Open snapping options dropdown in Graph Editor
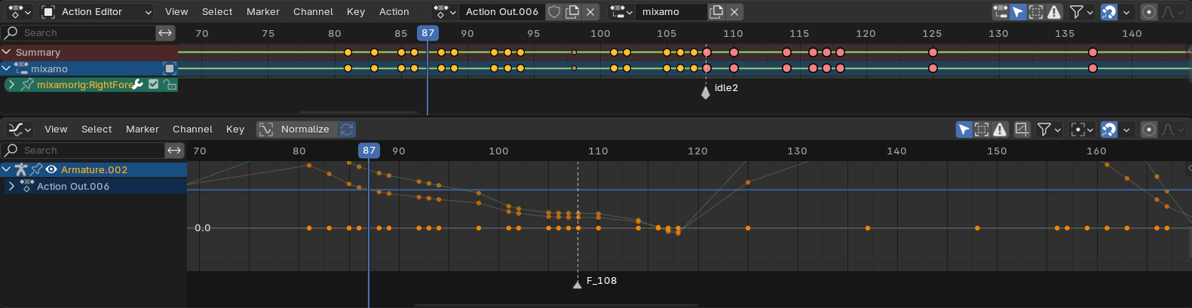 coord(1126,129)
